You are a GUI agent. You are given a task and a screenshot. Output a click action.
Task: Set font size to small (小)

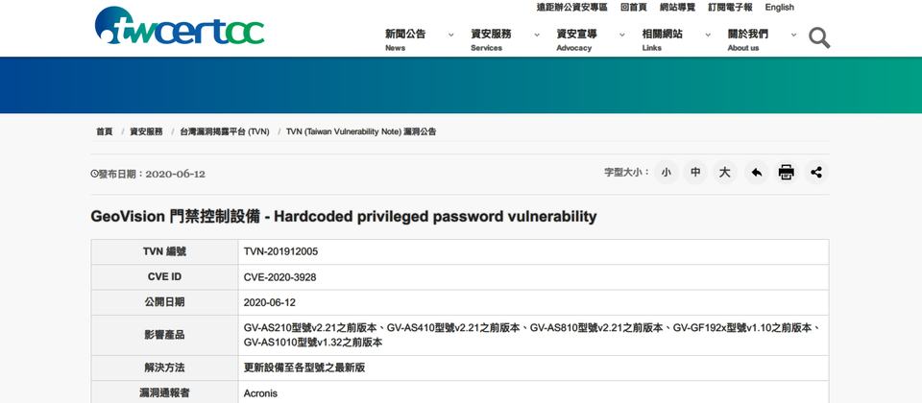[666, 173]
